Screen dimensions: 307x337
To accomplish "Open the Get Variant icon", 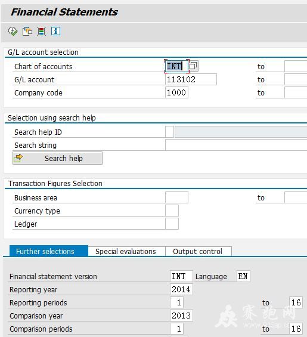I will [x=27, y=32].
